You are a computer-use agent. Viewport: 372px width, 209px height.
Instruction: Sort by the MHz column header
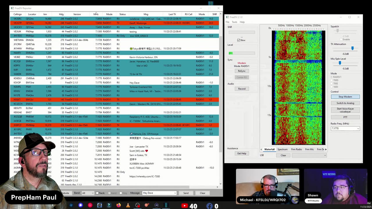pos(96,14)
